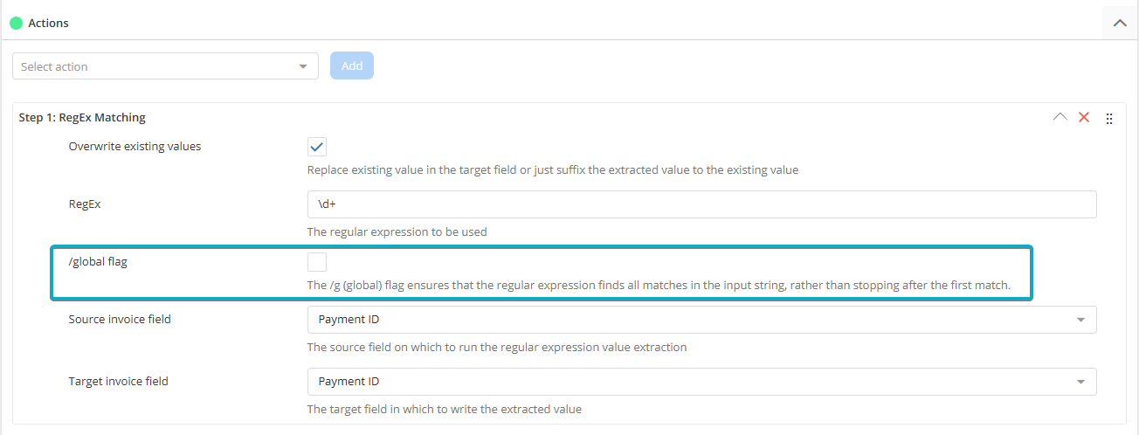Enable the /global flag checkbox
This screenshot has height=435, width=1139.
tap(317, 262)
